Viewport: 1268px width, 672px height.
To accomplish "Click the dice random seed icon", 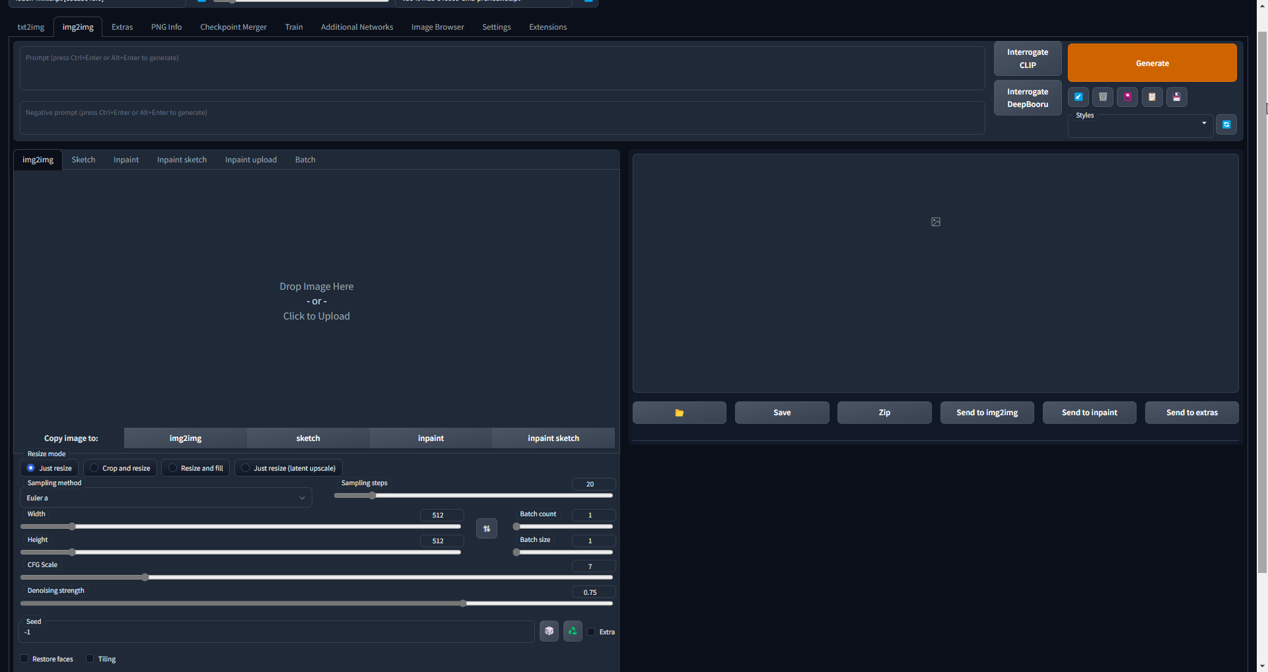I will pos(549,631).
